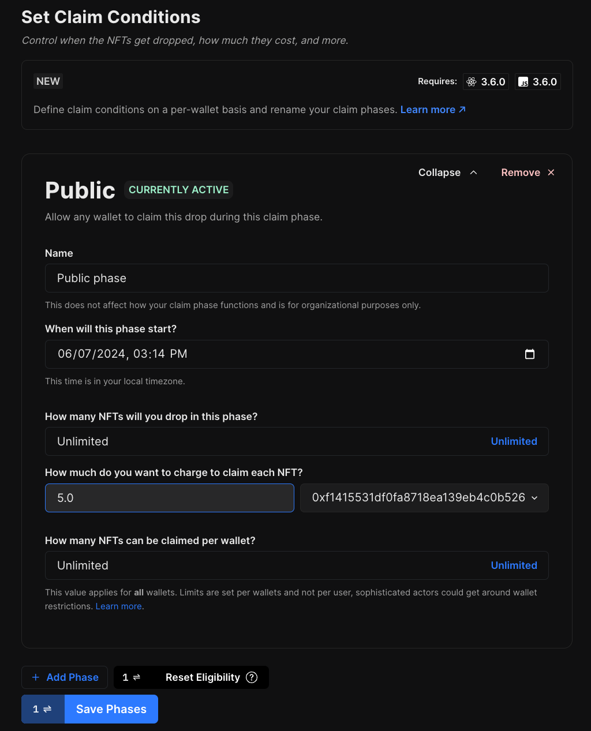Open the currency address dropdown

point(418,498)
